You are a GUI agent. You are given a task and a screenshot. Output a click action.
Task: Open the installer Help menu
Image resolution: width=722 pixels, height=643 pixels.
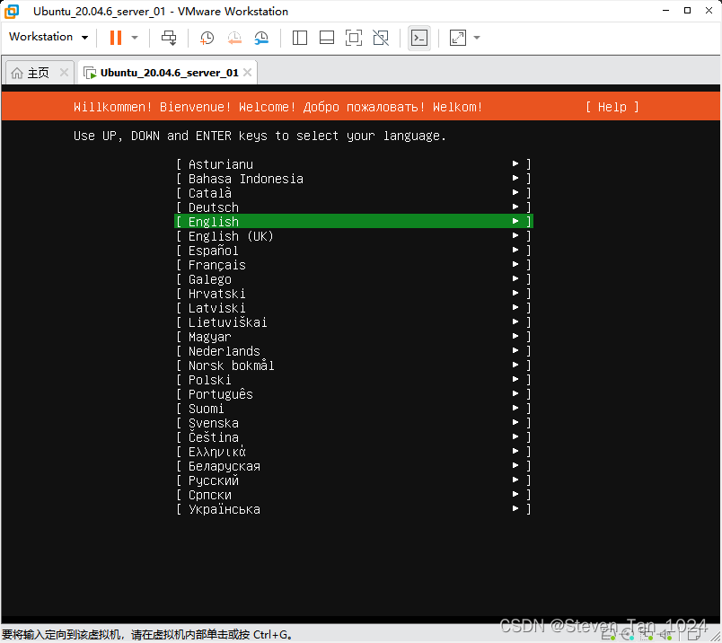(612, 107)
